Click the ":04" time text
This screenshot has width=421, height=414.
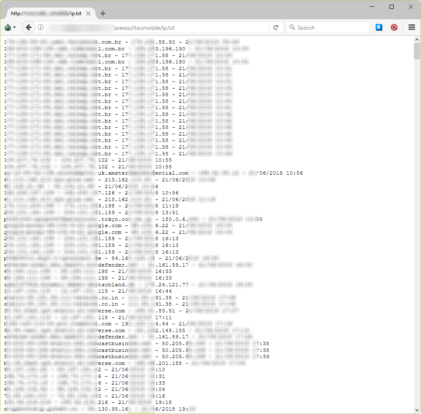click(x=161, y=389)
